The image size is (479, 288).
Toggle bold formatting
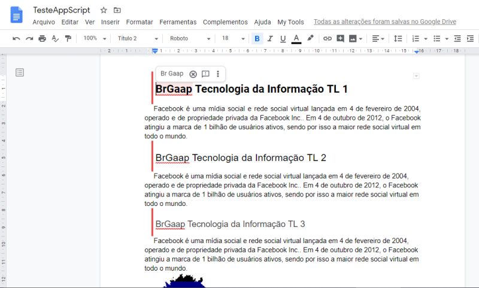point(257,38)
